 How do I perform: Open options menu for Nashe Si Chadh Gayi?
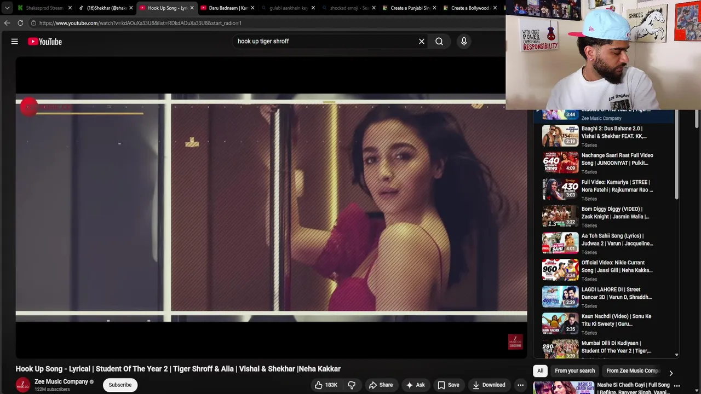tap(677, 386)
